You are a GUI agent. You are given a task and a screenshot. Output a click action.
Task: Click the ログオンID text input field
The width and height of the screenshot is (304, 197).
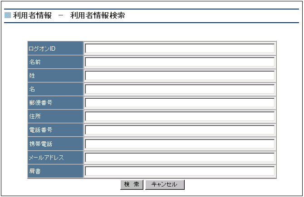[180, 48]
